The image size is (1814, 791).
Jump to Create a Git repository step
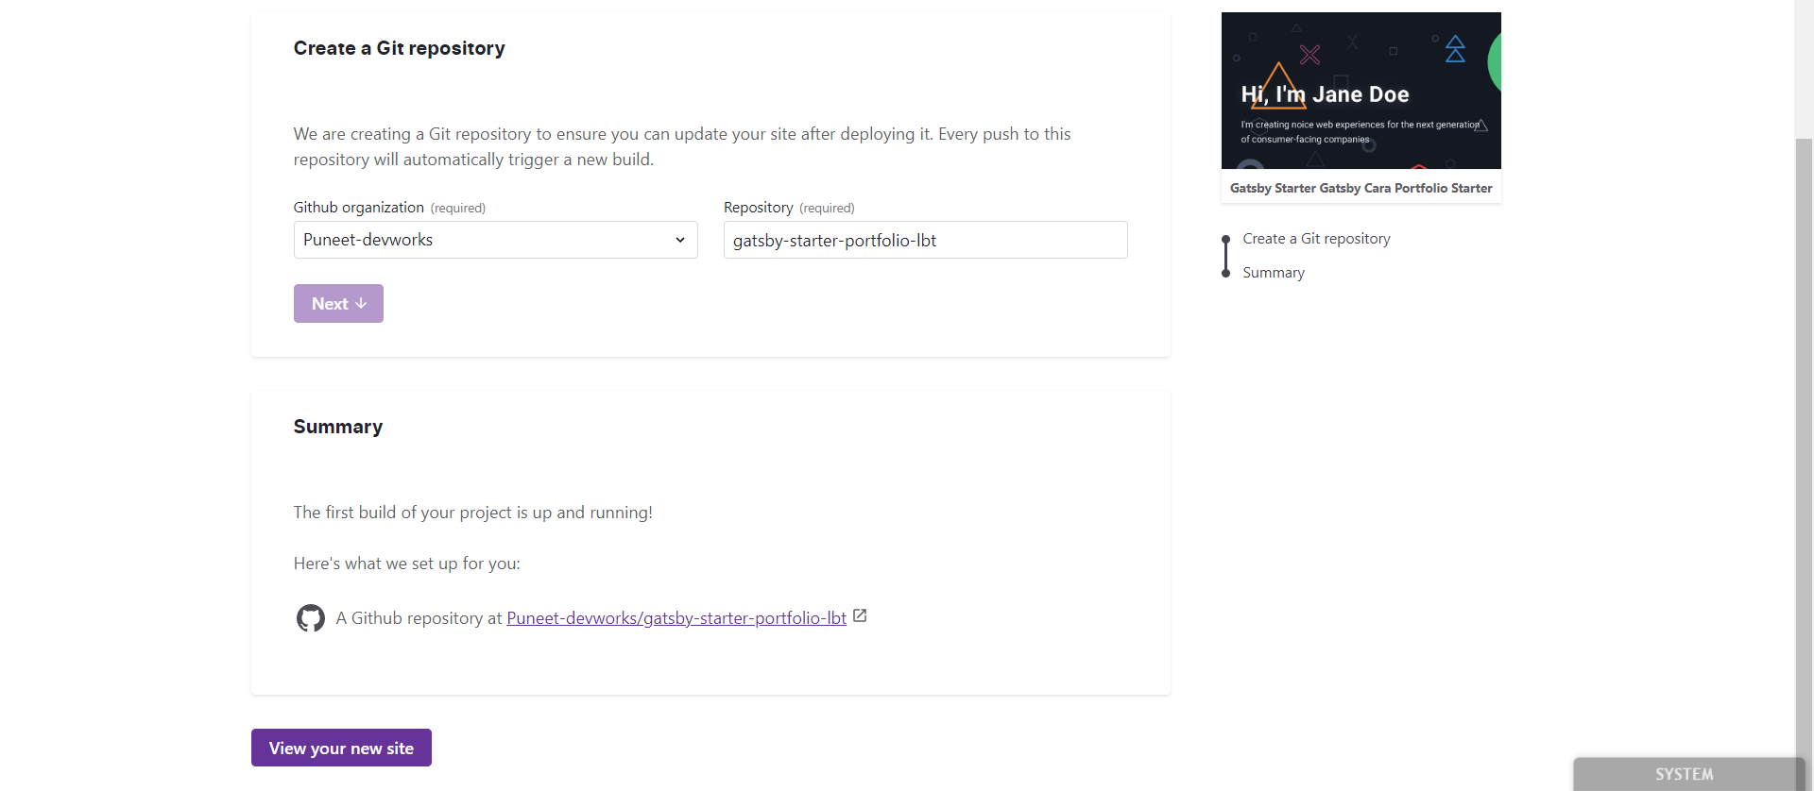coord(1316,239)
